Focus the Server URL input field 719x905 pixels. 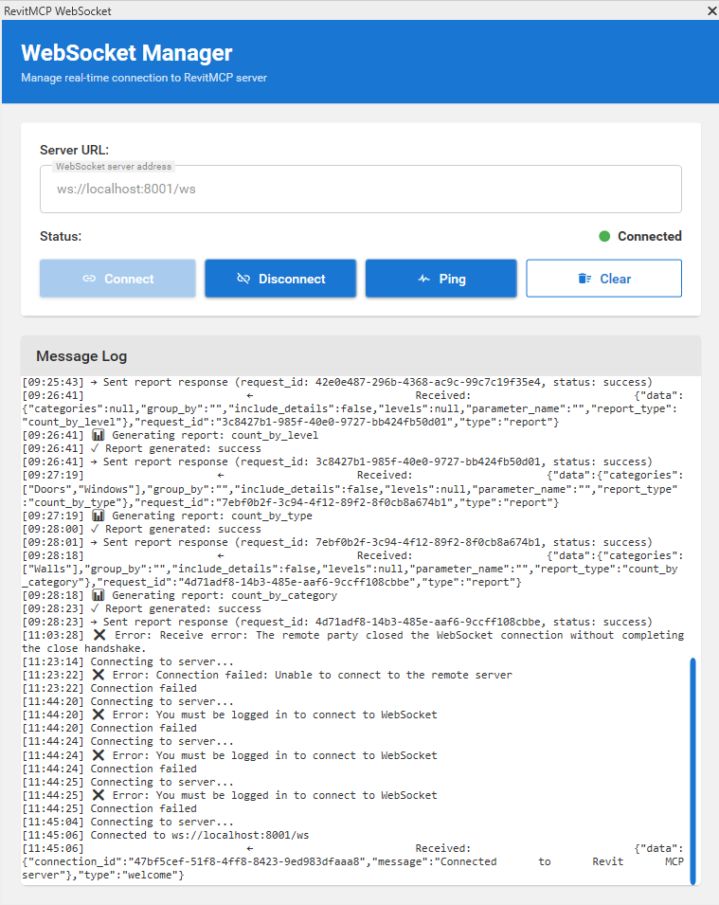pos(360,190)
